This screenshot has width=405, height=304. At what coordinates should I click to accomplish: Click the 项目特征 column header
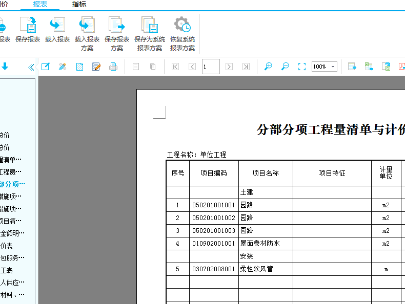(332, 173)
